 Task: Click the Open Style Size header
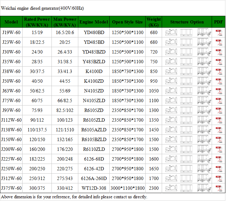tap(127, 22)
